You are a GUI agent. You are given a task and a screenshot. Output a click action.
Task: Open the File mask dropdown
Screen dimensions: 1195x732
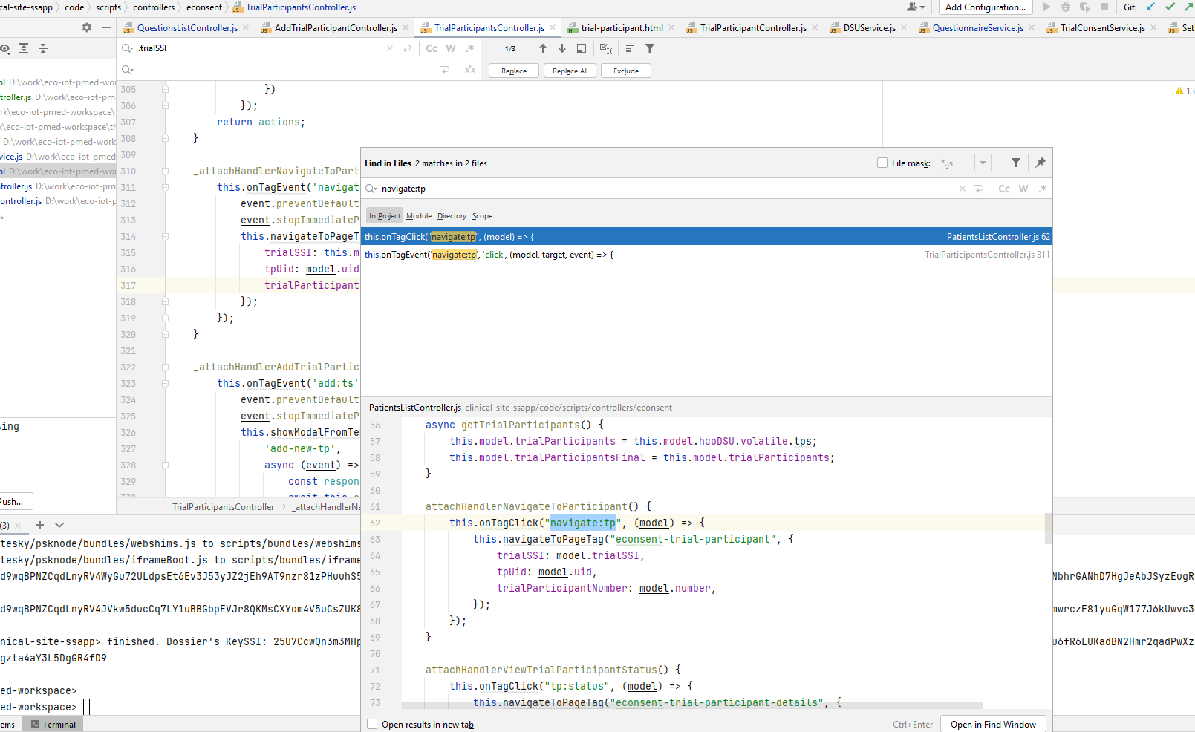[983, 163]
